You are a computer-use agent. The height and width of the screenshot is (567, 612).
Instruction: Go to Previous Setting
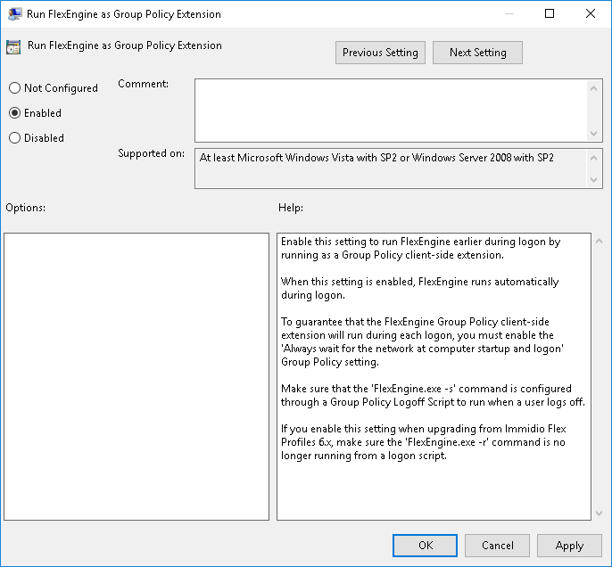[x=380, y=53]
